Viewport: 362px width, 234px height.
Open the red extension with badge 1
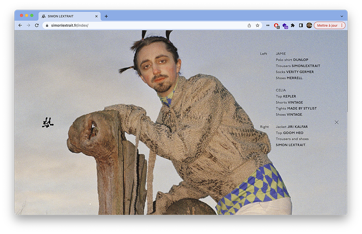[x=276, y=25]
